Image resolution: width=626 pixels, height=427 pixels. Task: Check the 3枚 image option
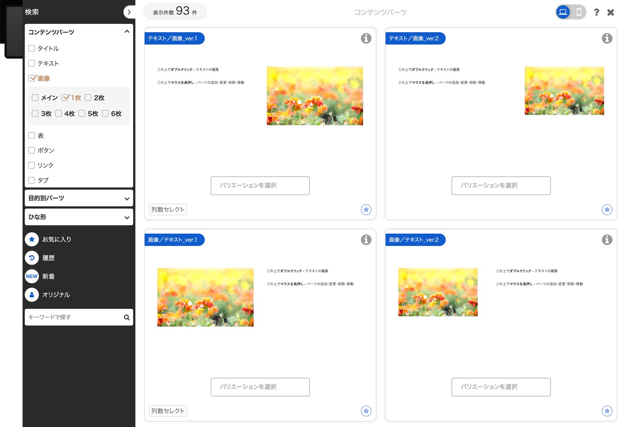coord(35,113)
